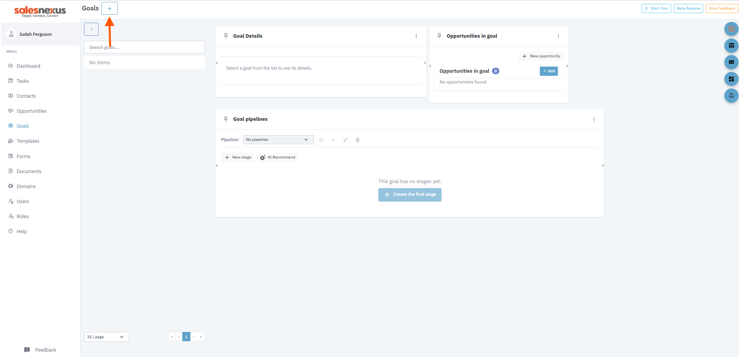The width and height of the screenshot is (739, 357).
Task: Click the third round layout button
Action: [731, 62]
